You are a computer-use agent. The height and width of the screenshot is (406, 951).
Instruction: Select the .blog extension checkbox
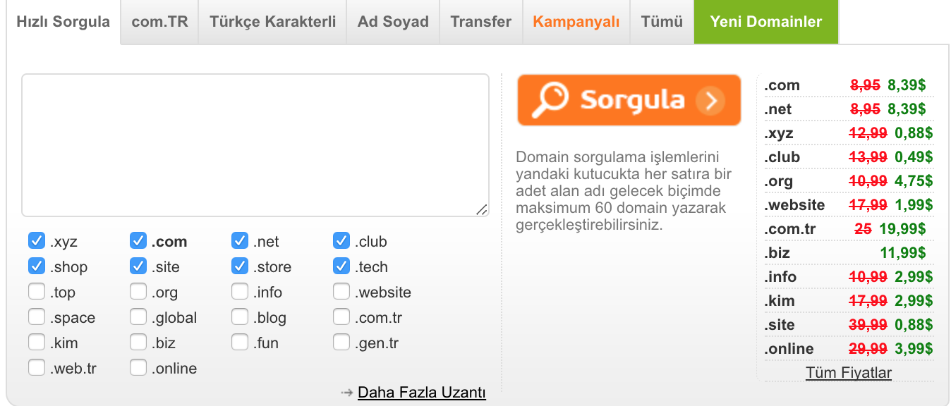[x=240, y=317]
